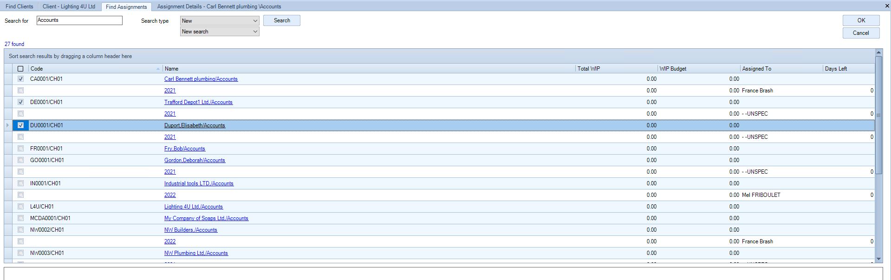The width and height of the screenshot is (891, 280).
Task: Sort by the WIP Budget column header
Action: (x=699, y=69)
